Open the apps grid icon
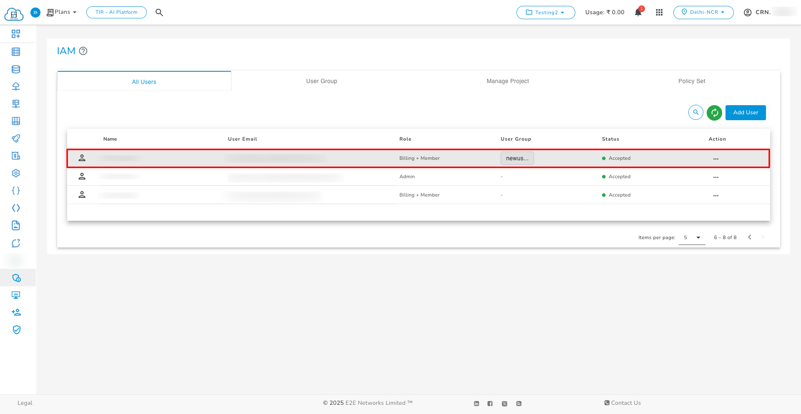This screenshot has width=801, height=414. 659,13
